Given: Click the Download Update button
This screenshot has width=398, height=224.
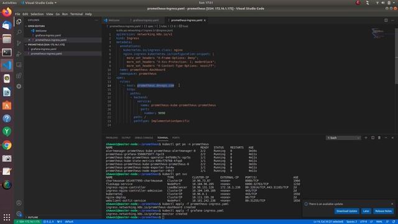Looking at the screenshot, I should pos(346,211).
